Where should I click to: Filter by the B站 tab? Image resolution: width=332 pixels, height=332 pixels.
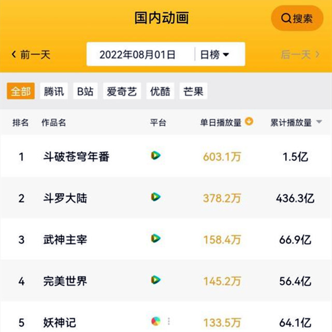(x=85, y=92)
